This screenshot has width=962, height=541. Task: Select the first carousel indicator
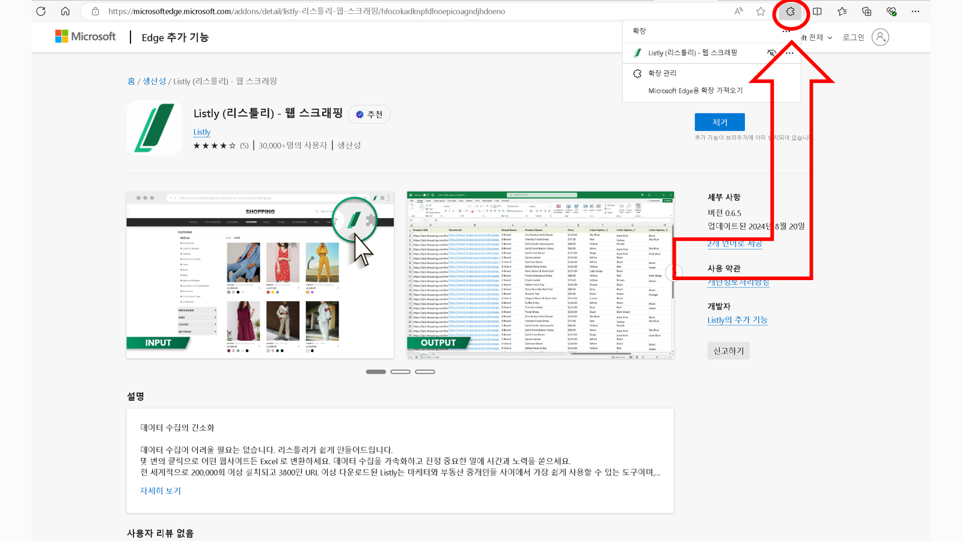coord(376,372)
